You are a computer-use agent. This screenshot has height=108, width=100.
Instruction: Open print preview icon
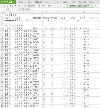point(13,6)
